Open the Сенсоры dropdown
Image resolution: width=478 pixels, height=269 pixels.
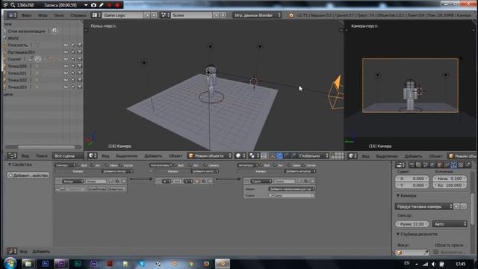point(65,165)
